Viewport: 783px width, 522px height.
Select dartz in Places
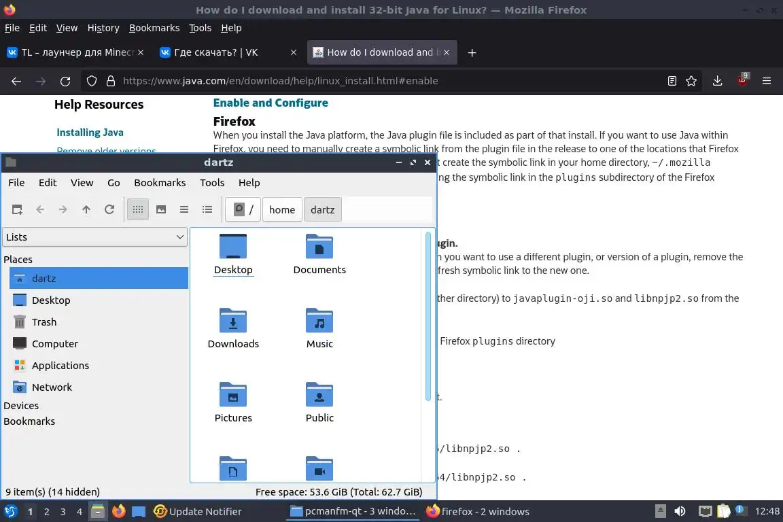99,278
